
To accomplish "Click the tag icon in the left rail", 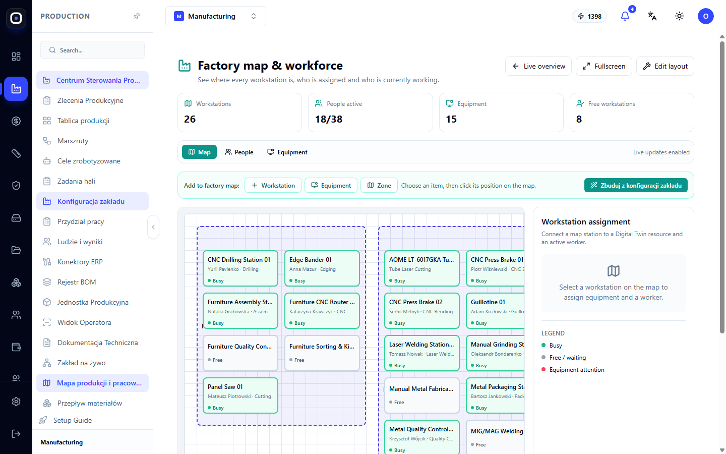I will tap(16, 153).
